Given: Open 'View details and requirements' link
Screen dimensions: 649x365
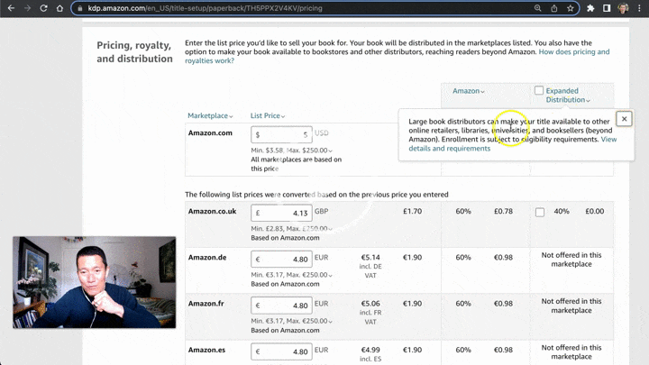Looking at the screenshot, I should [x=450, y=148].
